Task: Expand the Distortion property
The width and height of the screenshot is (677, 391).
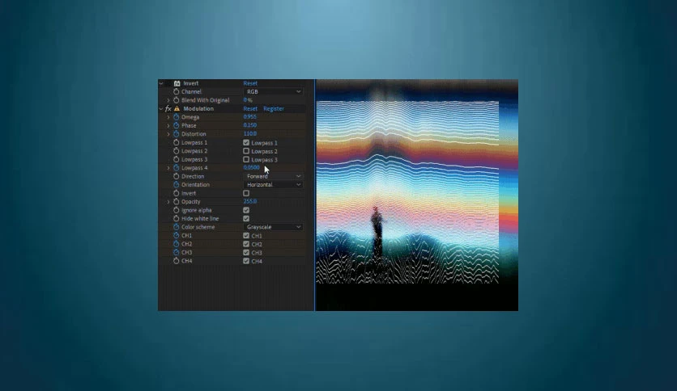Action: click(168, 134)
